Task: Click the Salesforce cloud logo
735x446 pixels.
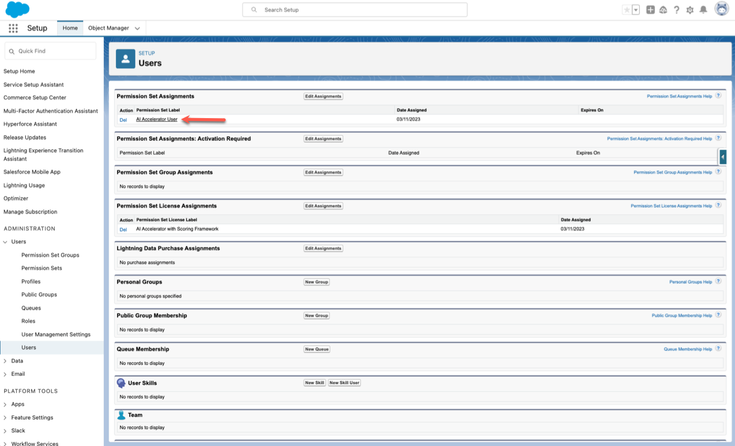Action: (x=17, y=10)
